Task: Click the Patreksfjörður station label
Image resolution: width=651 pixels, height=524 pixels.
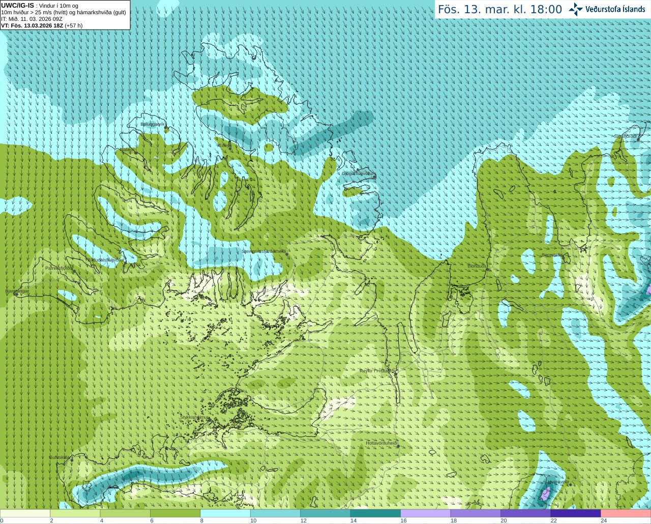Action: coord(59,268)
